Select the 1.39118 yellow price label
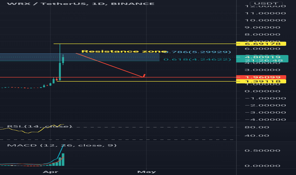The image size is (296, 175). pyautogui.click(x=261, y=81)
